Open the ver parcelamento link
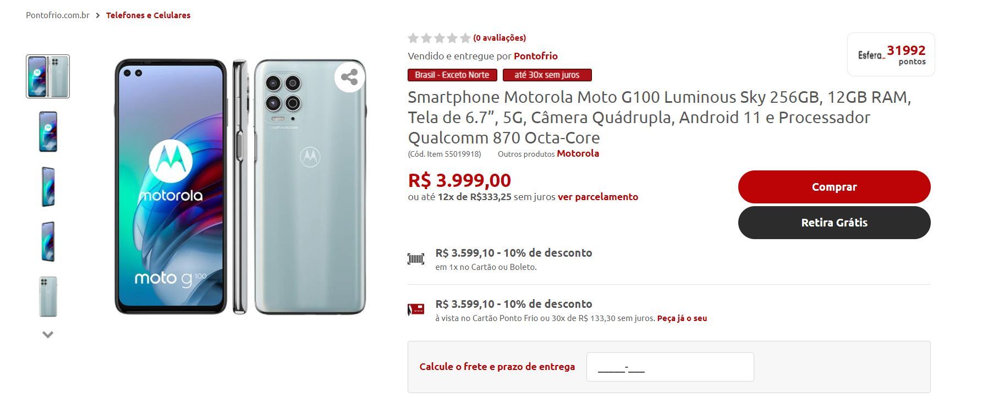This screenshot has height=409, width=988. pos(598,197)
